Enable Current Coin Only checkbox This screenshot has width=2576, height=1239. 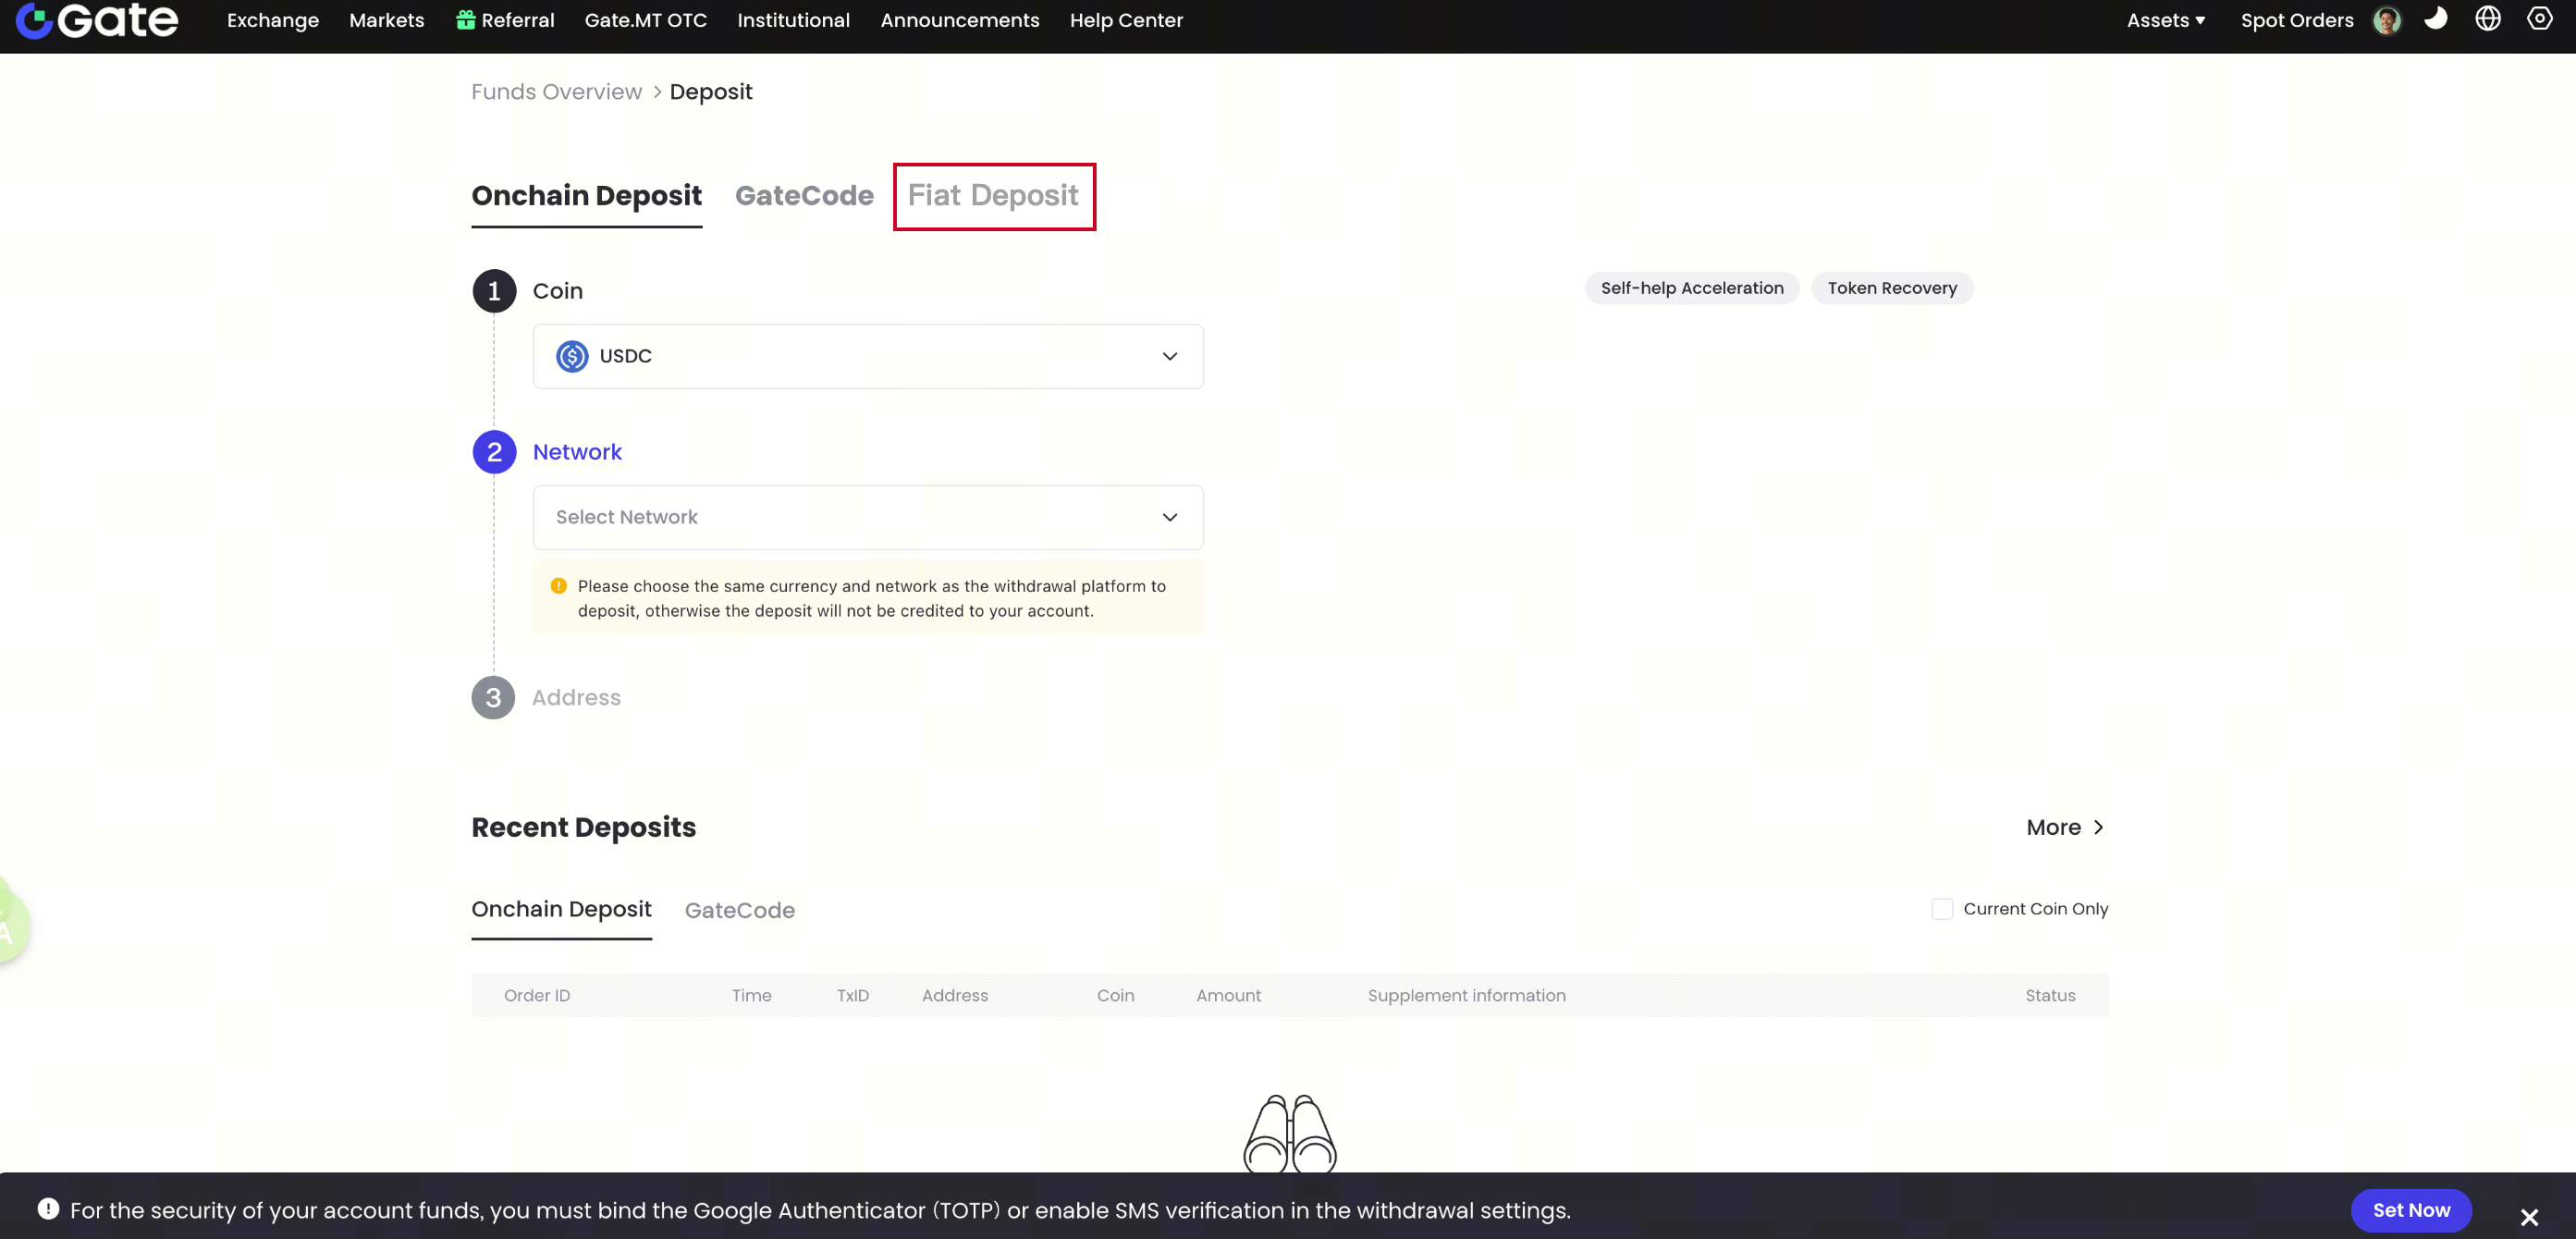click(1941, 909)
